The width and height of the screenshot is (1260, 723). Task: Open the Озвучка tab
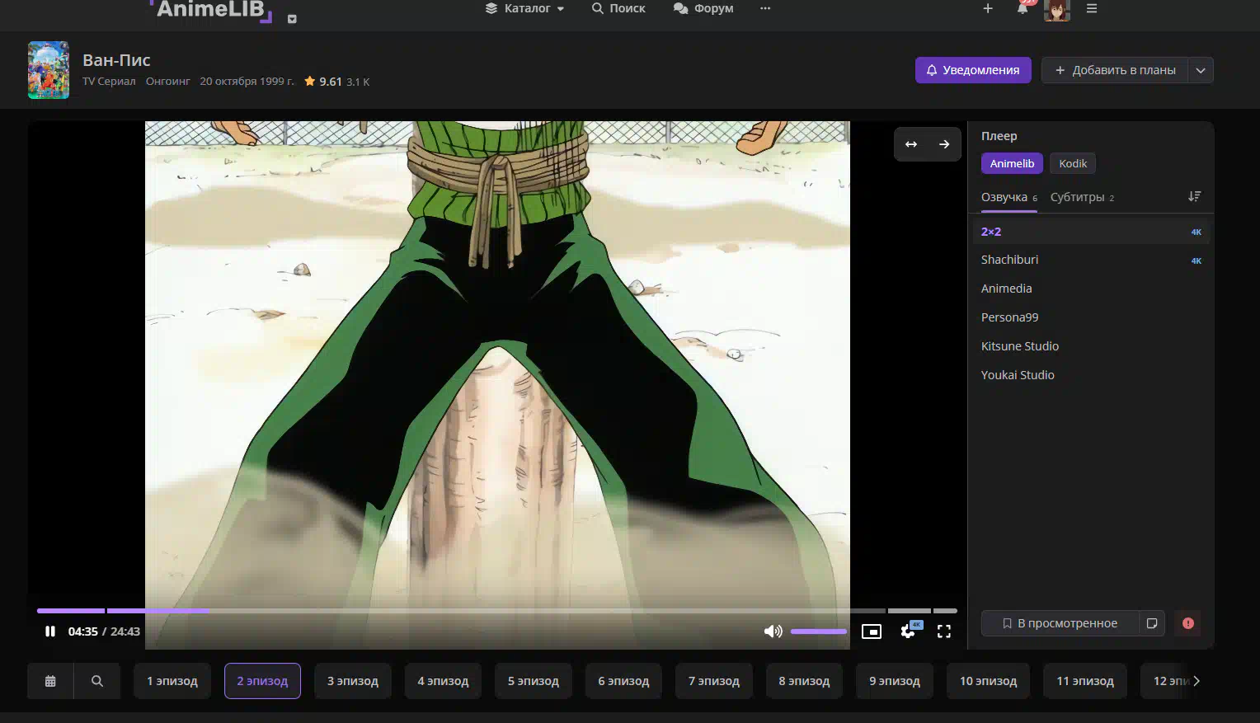[1009, 198]
